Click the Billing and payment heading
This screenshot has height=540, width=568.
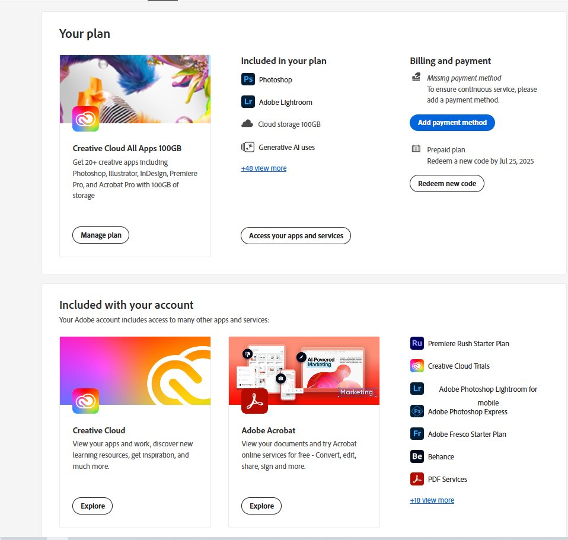pos(450,61)
